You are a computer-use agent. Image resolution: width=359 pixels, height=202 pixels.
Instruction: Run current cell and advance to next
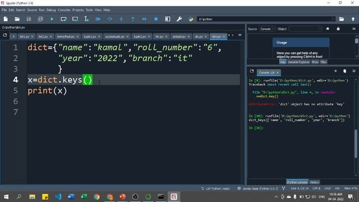[x=75, y=19]
